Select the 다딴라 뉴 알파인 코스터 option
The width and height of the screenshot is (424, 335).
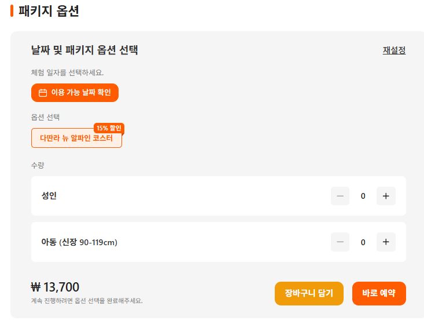[x=76, y=139]
